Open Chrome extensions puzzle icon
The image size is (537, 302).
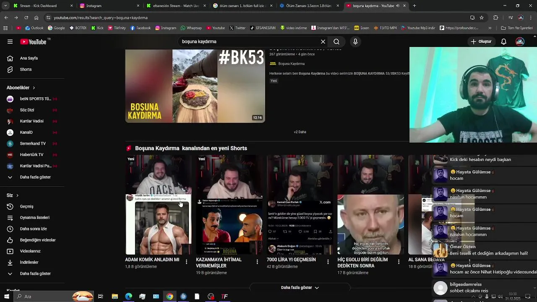(x=496, y=18)
